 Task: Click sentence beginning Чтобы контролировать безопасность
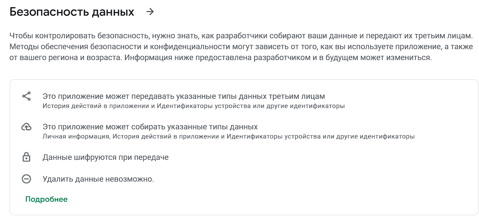click(x=239, y=36)
